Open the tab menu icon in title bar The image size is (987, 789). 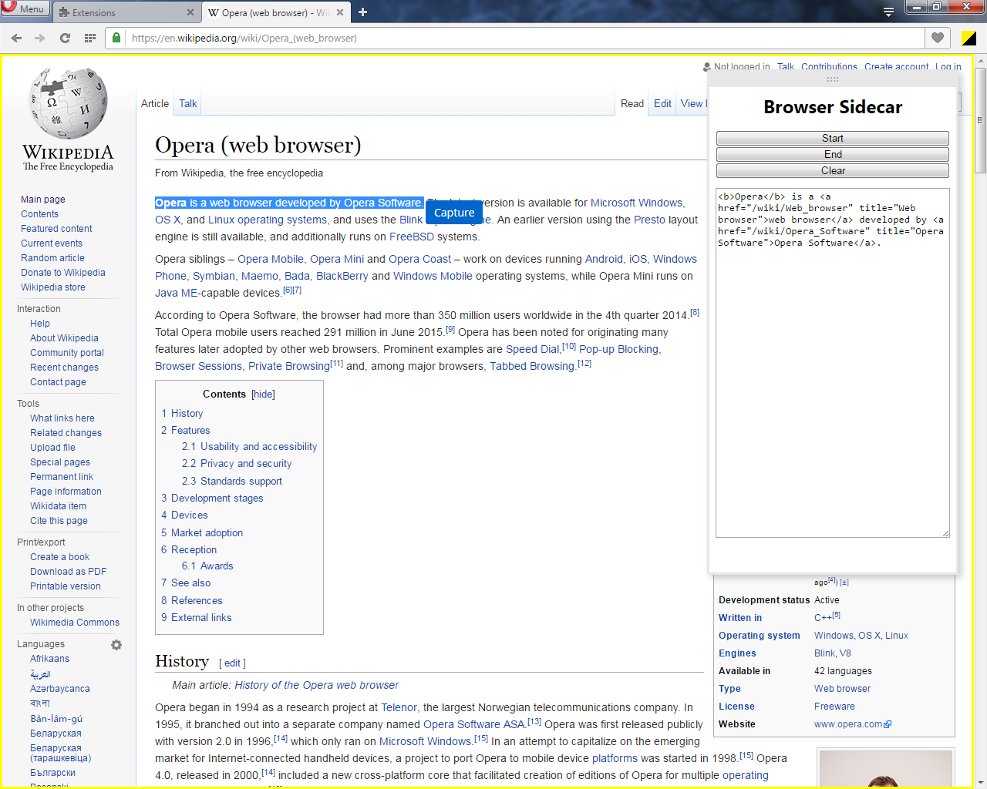coord(888,12)
